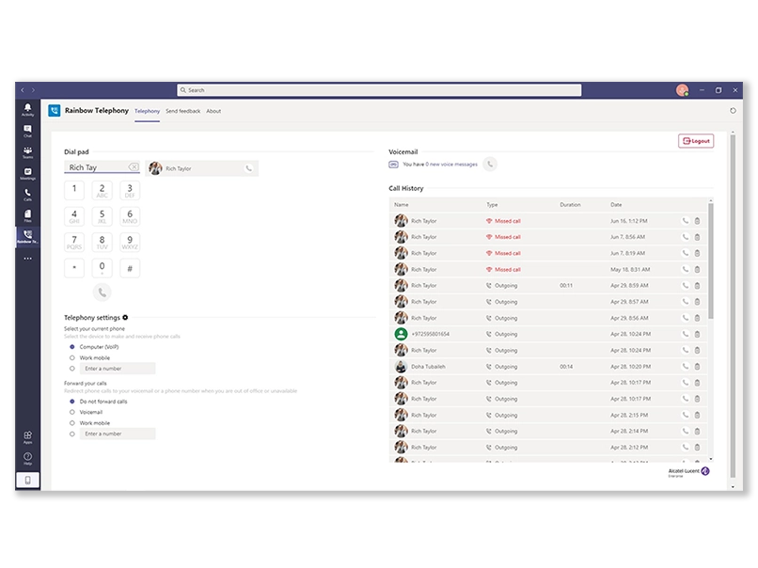
Task: Open the 0 new voice messages link
Action: [x=451, y=165]
